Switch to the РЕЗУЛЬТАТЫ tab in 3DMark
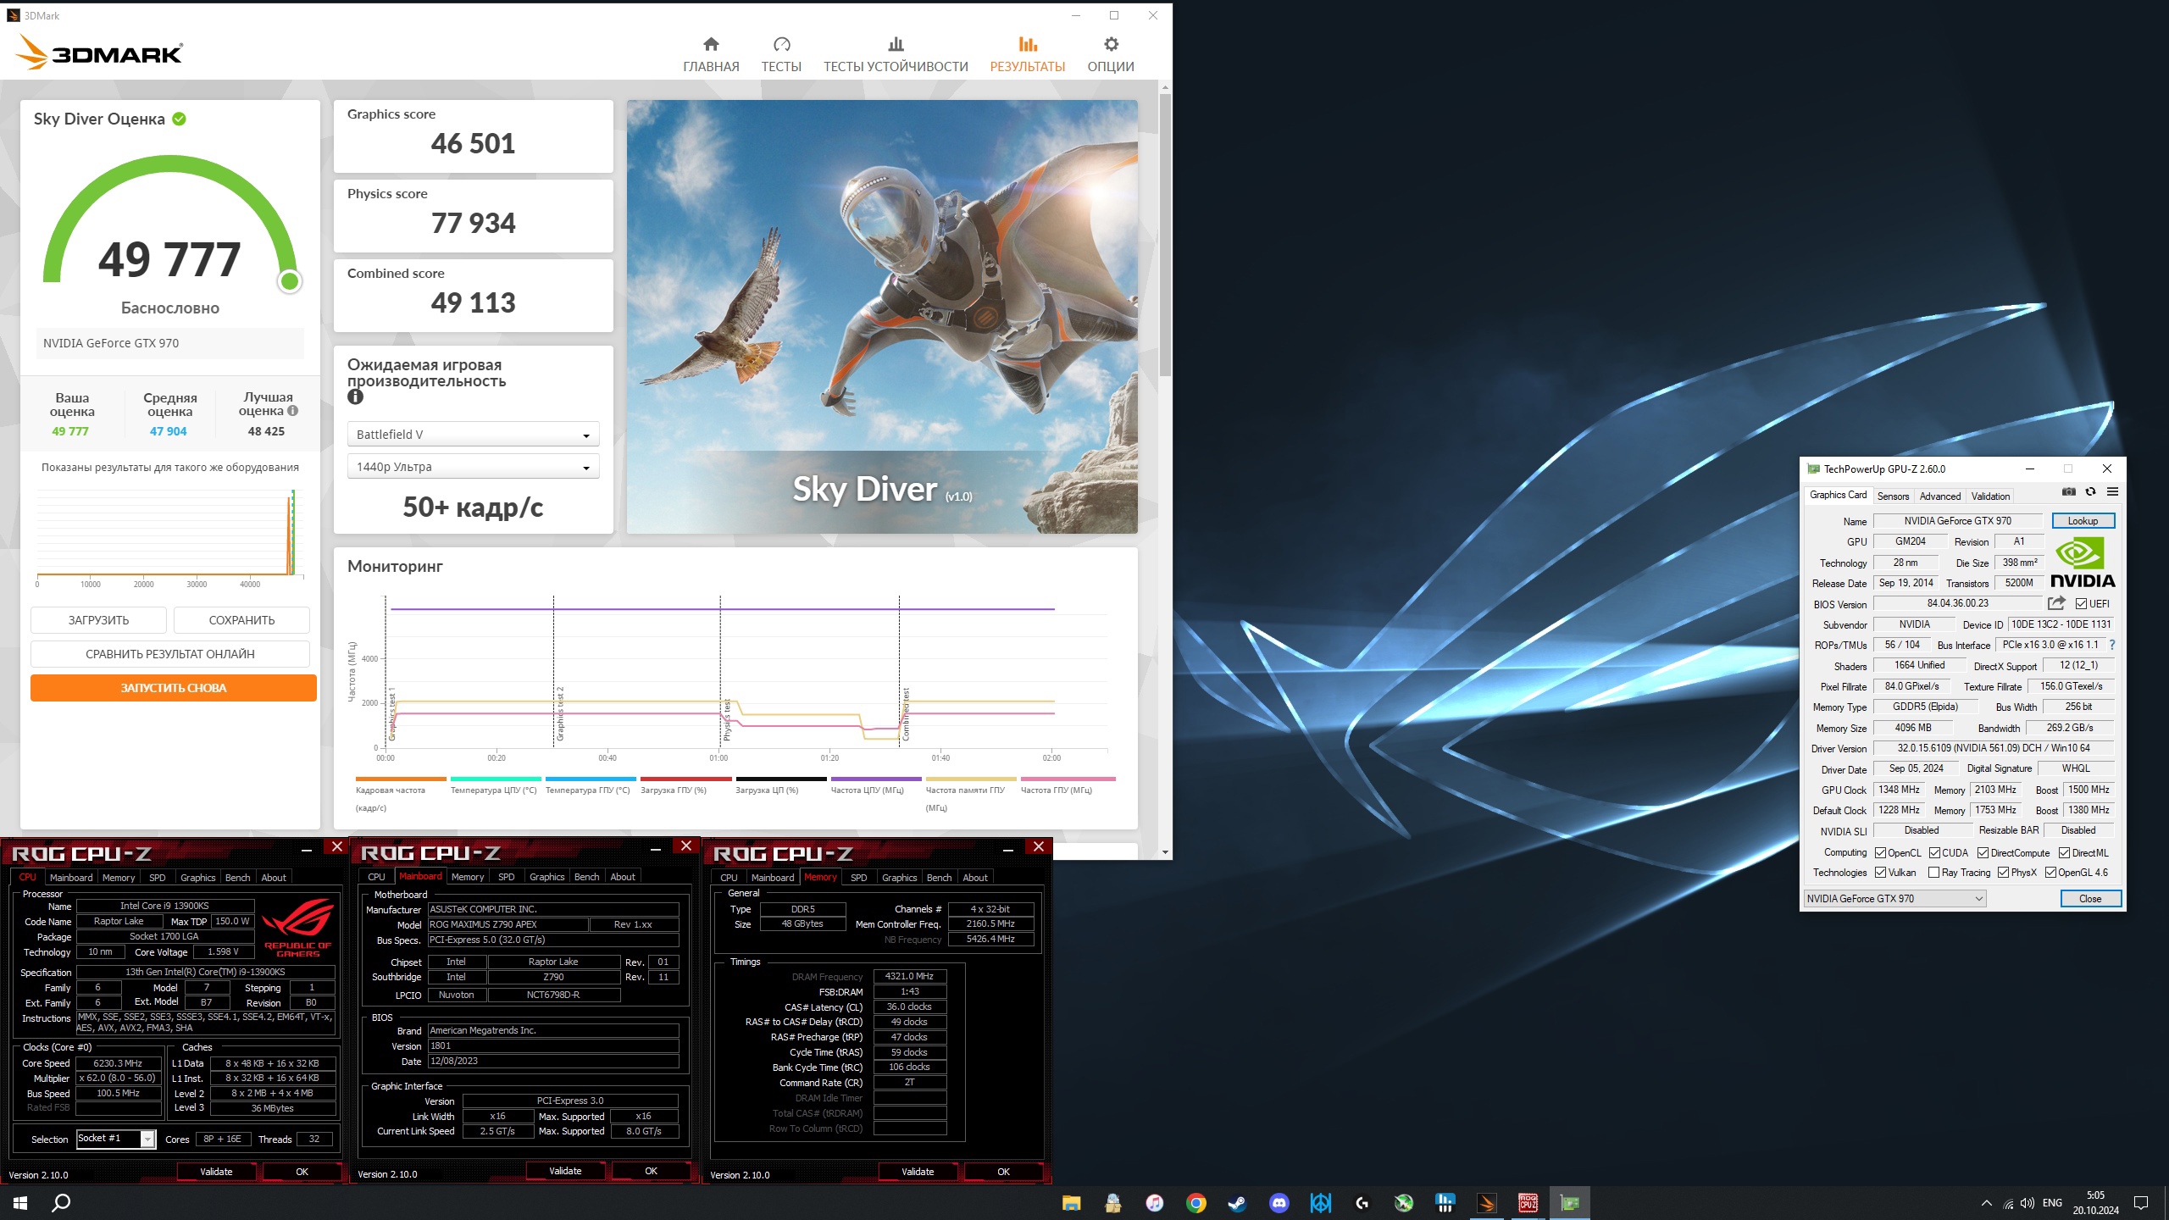The width and height of the screenshot is (2169, 1220). tap(1028, 54)
